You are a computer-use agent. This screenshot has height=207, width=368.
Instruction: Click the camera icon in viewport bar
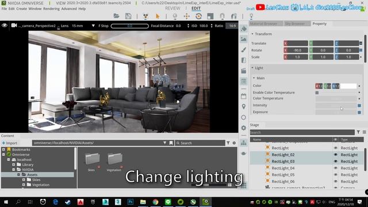pyautogui.click(x=14, y=25)
